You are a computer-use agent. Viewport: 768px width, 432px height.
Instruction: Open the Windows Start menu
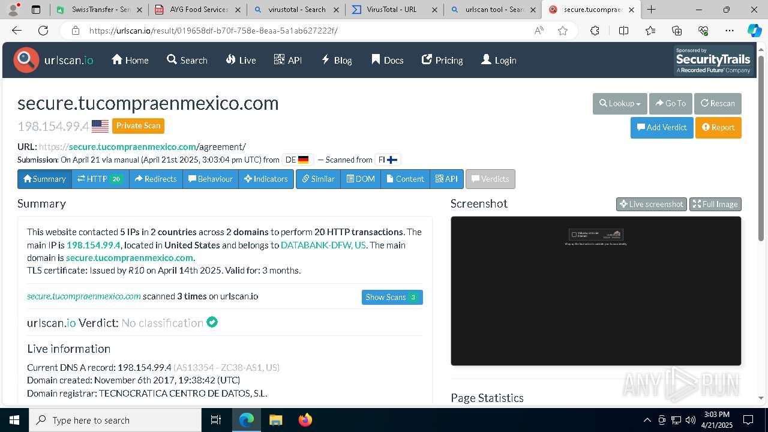[x=14, y=420]
